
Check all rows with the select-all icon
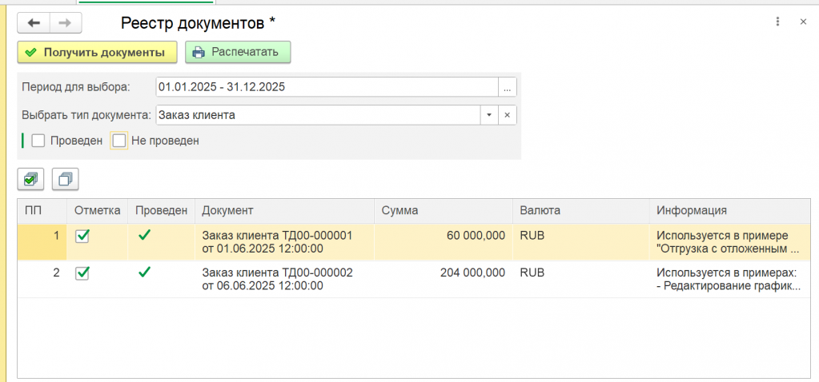[x=30, y=179]
